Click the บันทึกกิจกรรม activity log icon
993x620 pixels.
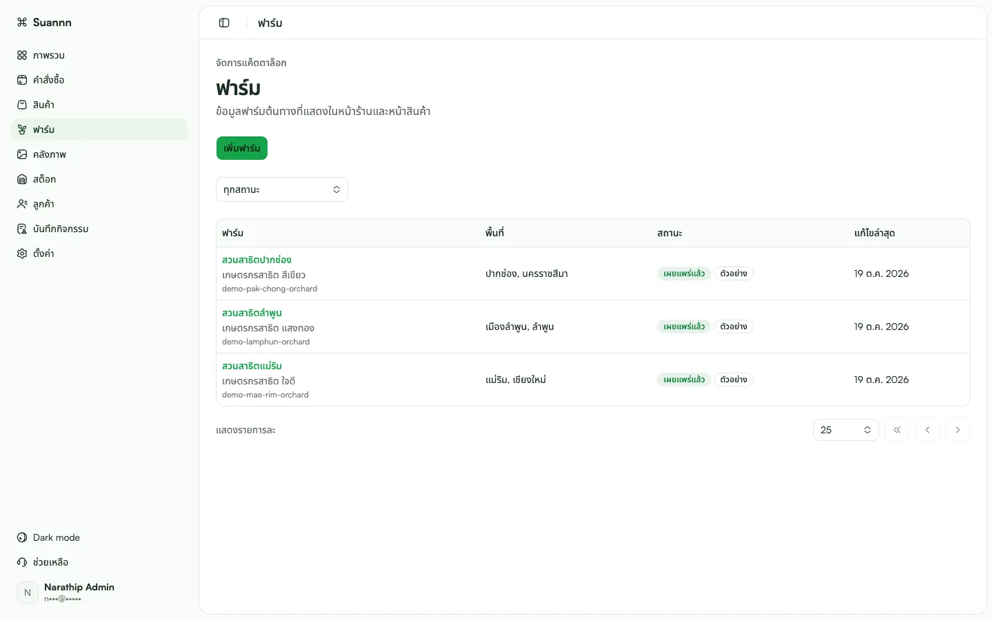click(x=22, y=229)
